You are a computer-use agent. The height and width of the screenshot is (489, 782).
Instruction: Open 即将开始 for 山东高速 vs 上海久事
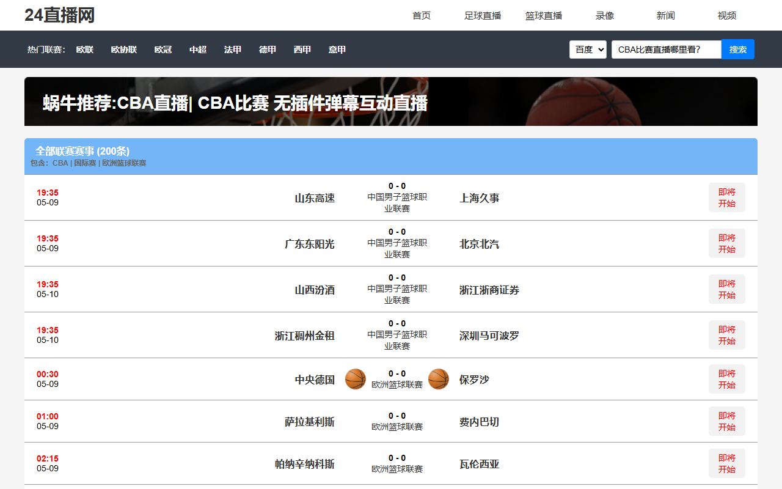coord(727,197)
